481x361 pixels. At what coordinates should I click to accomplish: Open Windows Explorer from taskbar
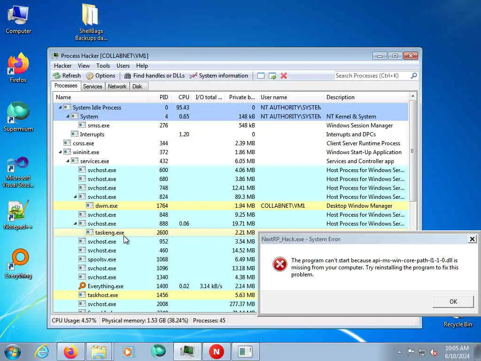(x=99, y=352)
